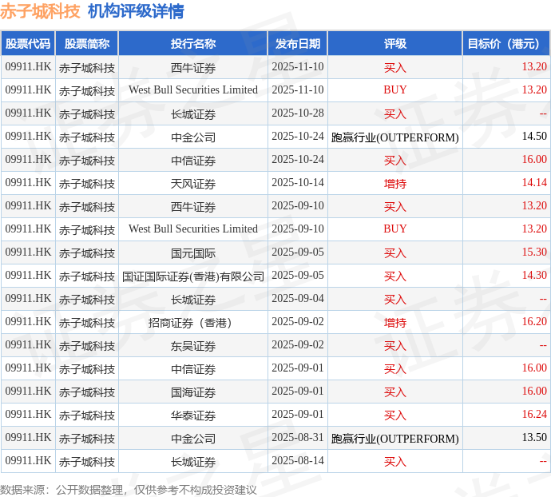
Task: Click the BUY rating dated 2025-11-10
Action: click(395, 90)
